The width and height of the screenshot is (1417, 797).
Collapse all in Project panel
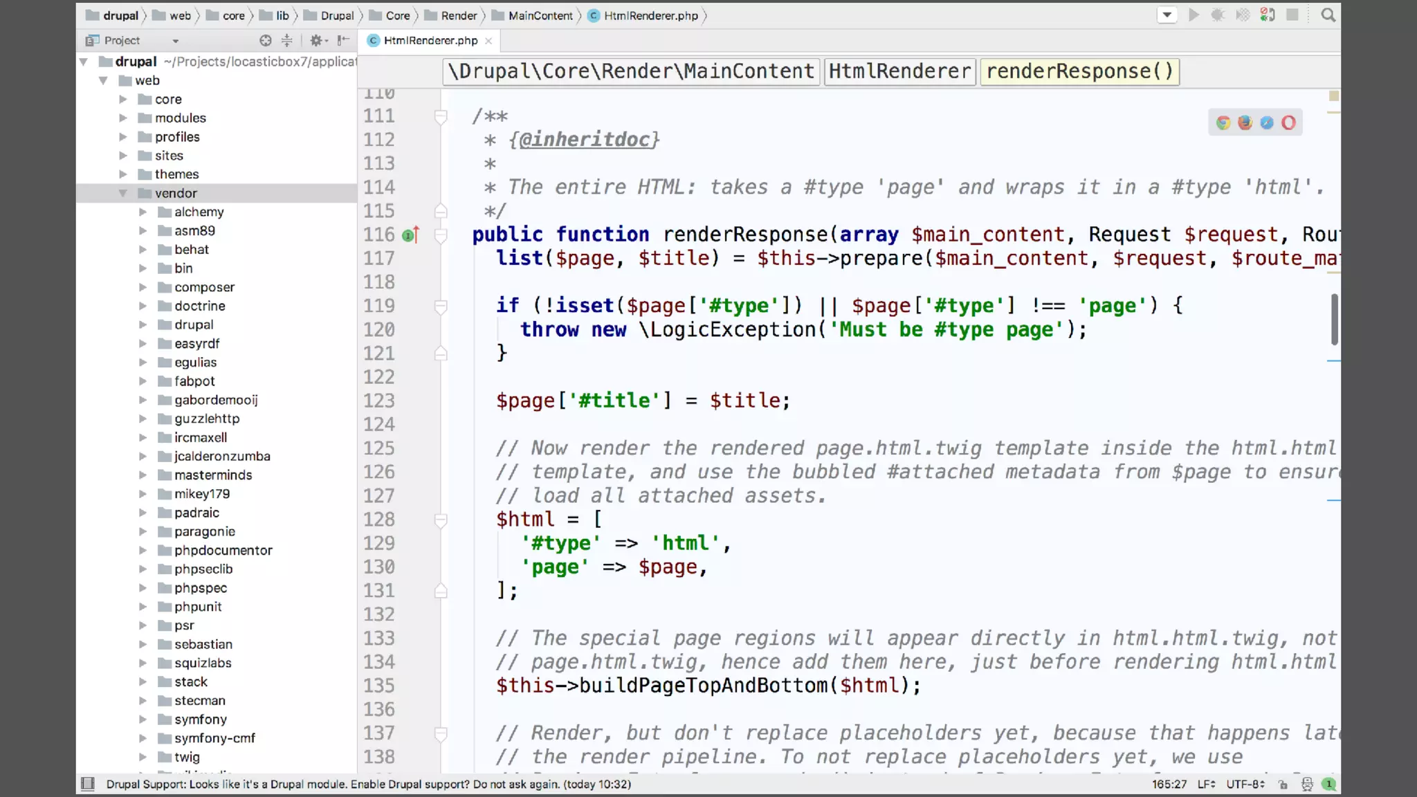tap(286, 41)
